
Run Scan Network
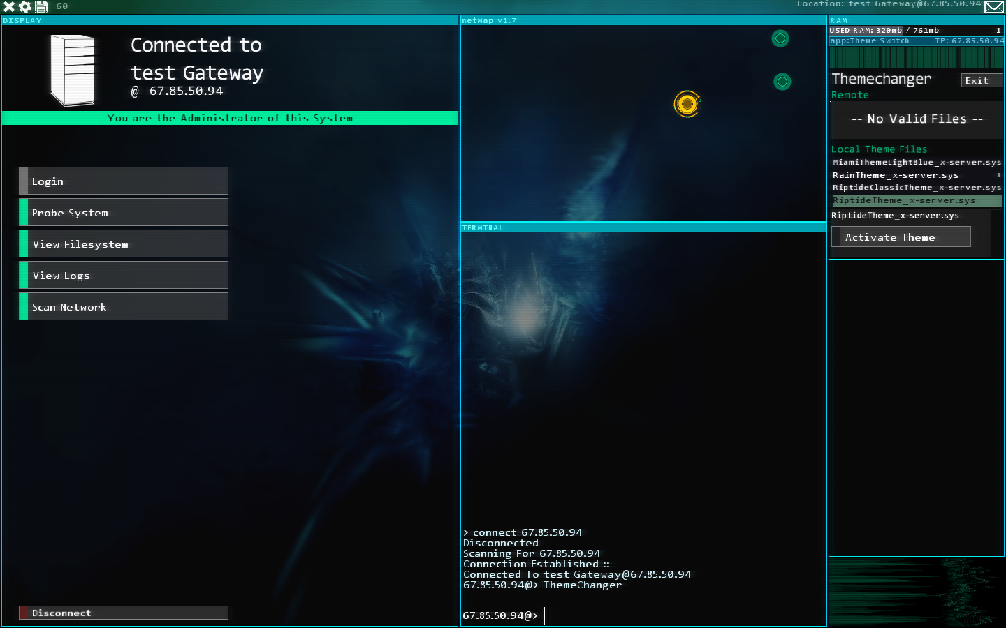[x=124, y=306]
